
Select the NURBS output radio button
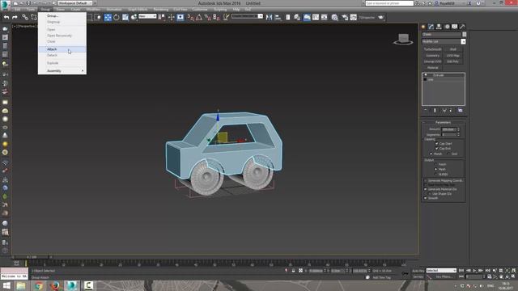coord(436,175)
